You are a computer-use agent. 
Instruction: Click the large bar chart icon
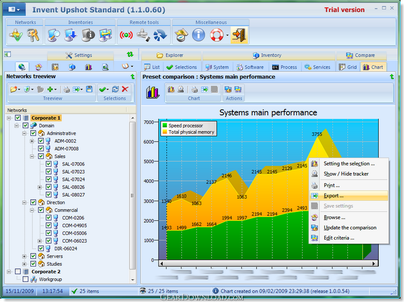(152, 92)
